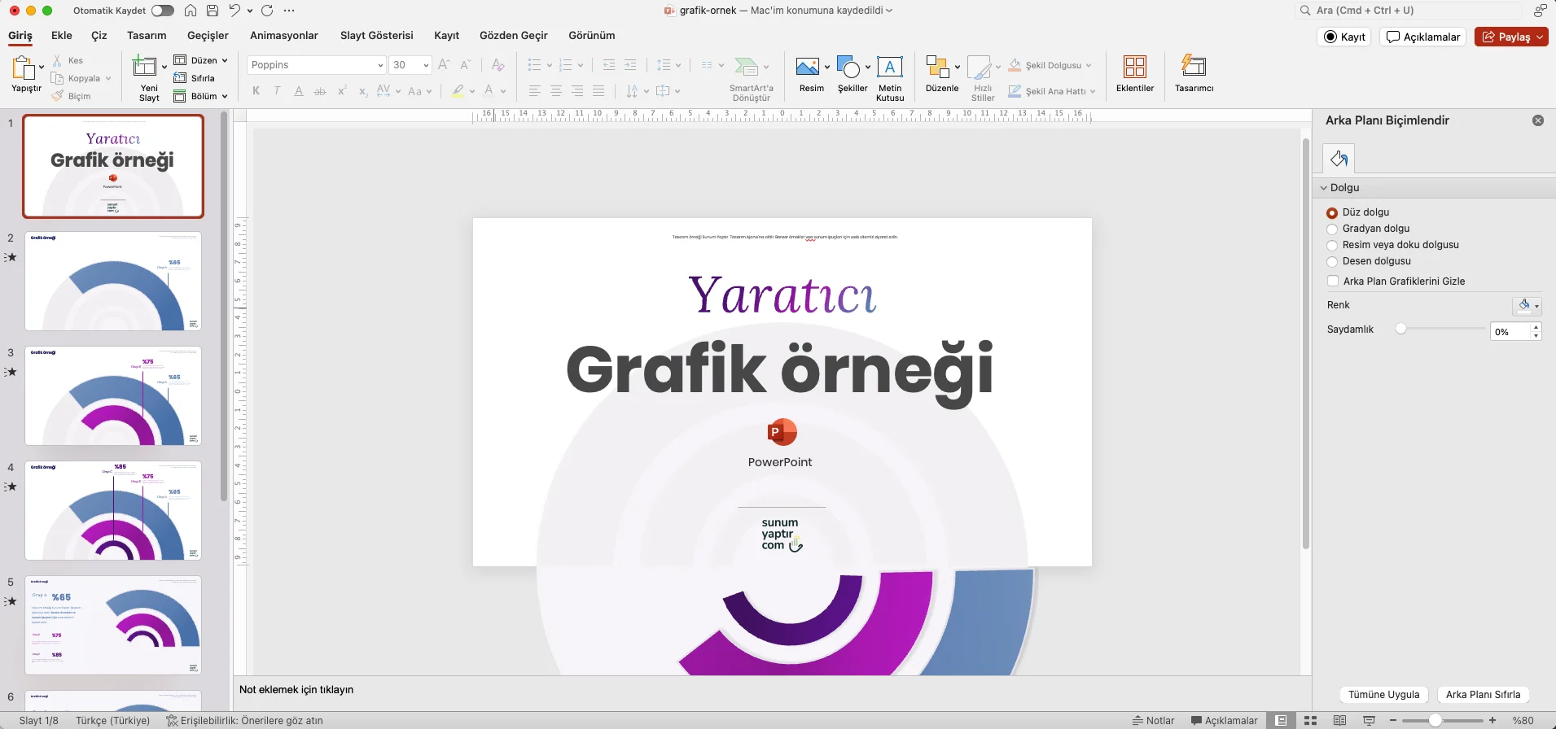Screen dimensions: 1556x729
Task: Open the Tasarım ribbon tab
Action: pyautogui.click(x=147, y=36)
